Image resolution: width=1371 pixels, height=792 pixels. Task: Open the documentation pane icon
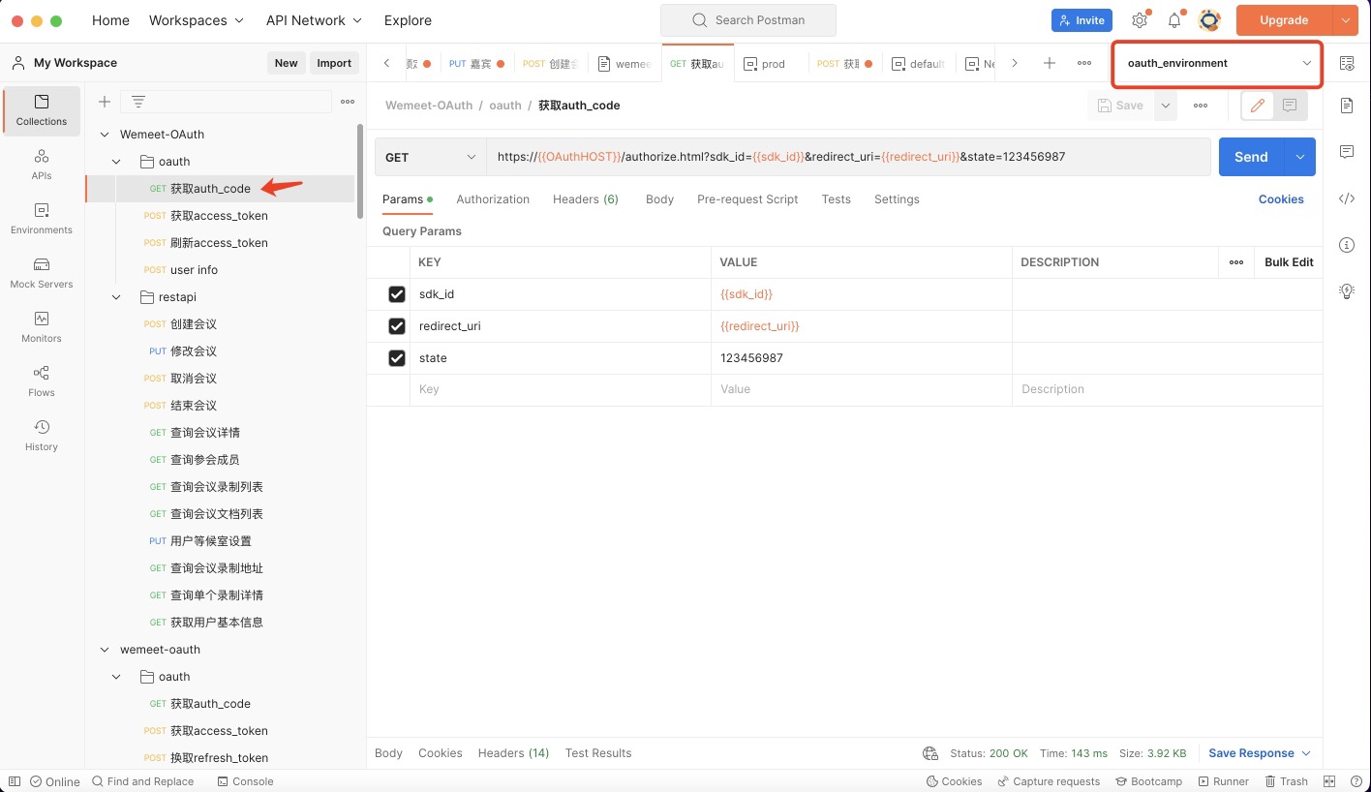[x=1347, y=106]
